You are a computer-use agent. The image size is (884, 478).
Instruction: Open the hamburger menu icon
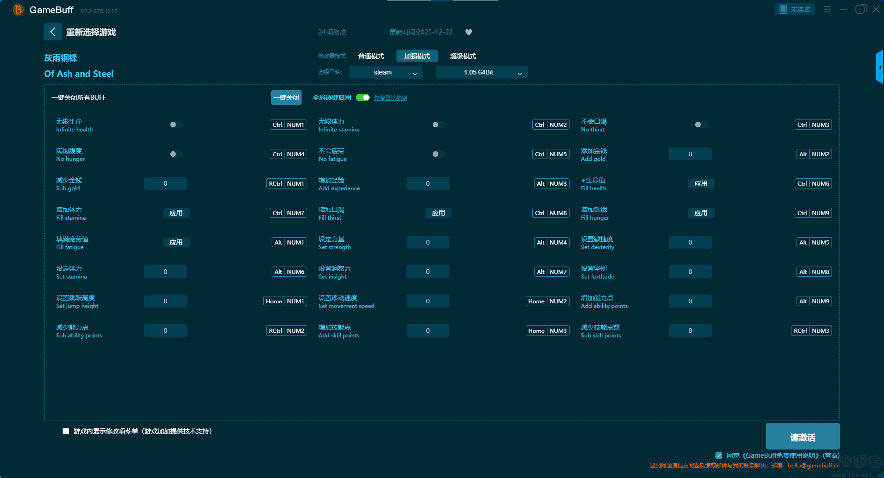pos(827,9)
